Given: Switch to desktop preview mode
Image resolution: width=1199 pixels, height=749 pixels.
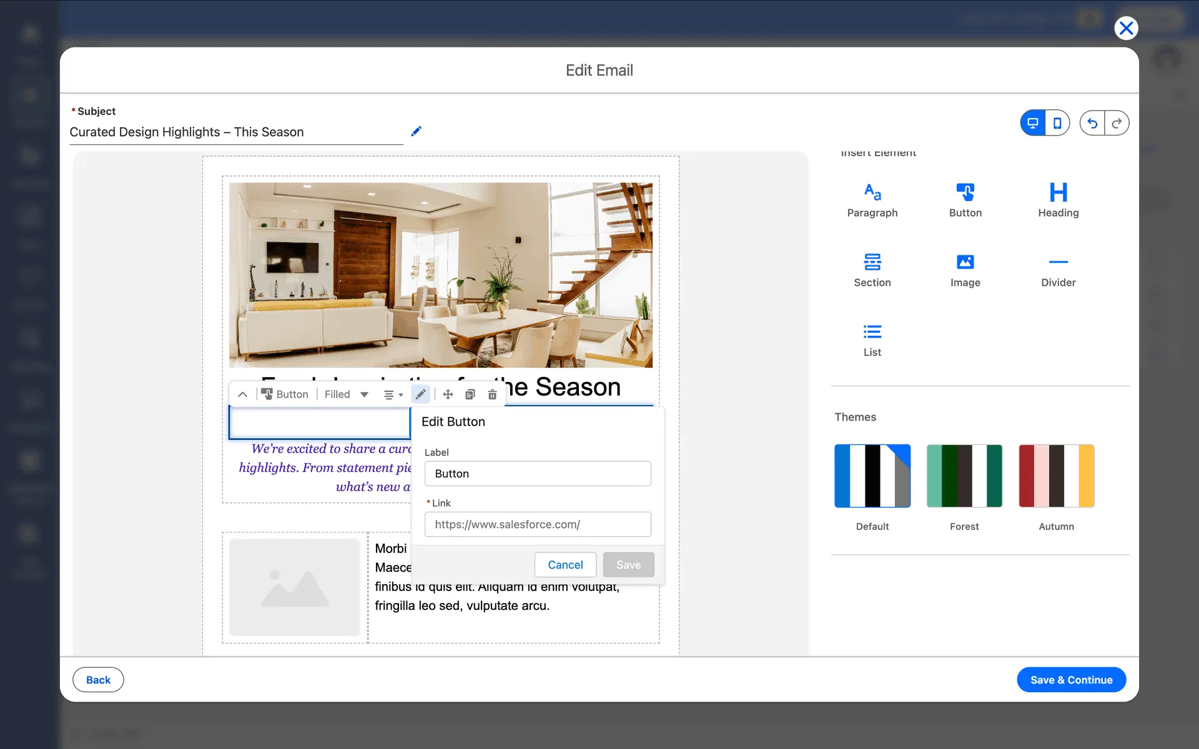Looking at the screenshot, I should point(1033,123).
